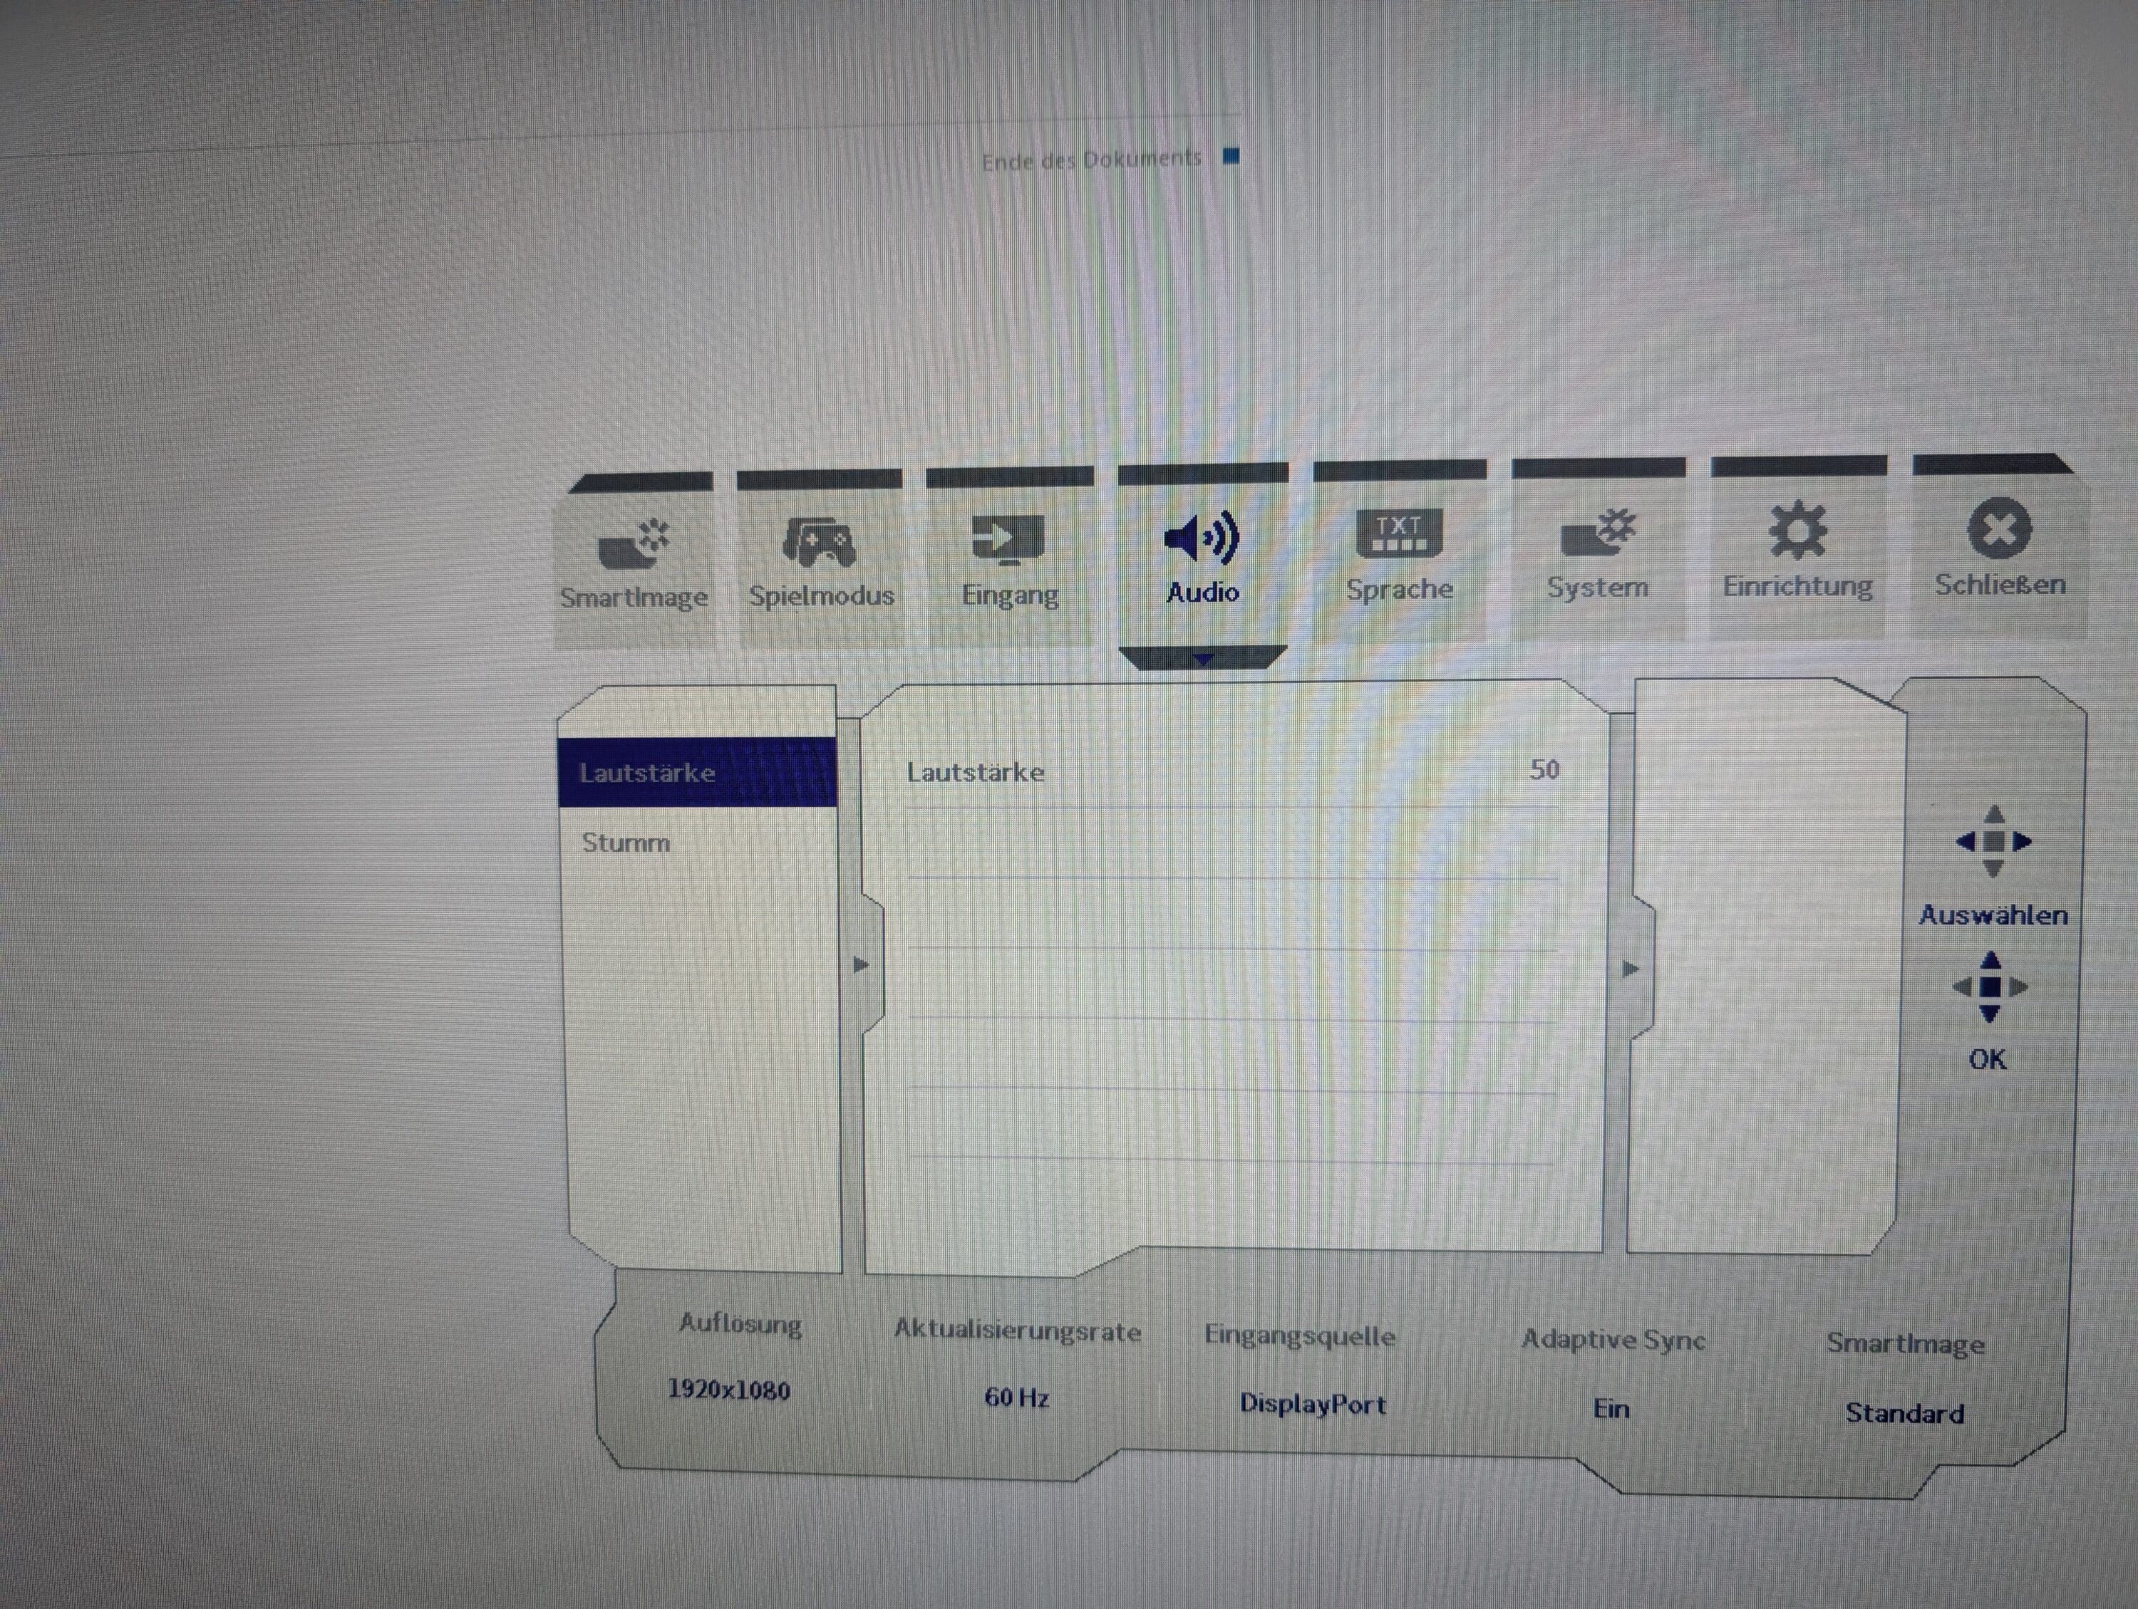This screenshot has width=2138, height=1609.
Task: Open the Sprache language icon
Action: (x=1398, y=534)
